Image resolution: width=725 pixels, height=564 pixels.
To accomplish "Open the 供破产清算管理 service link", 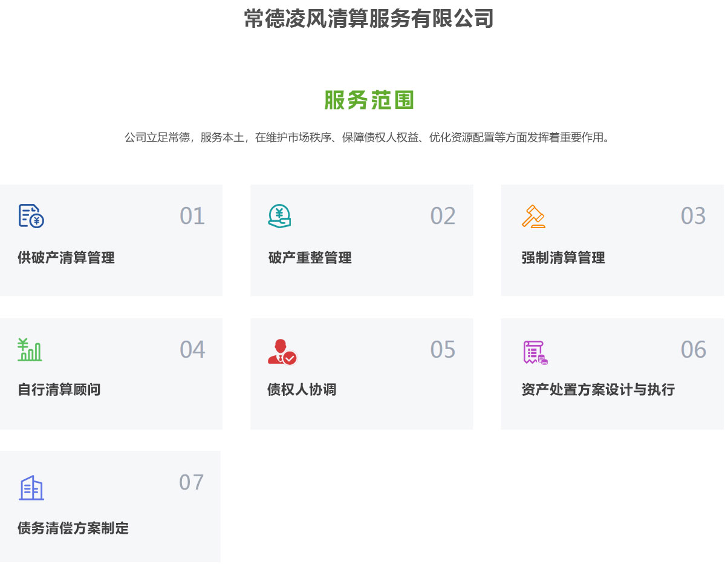I will [x=66, y=258].
